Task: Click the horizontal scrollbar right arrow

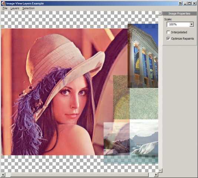Action: [x=156, y=175]
